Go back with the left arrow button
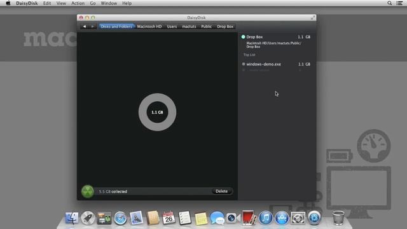This screenshot has width=407, height=229. coord(85,27)
